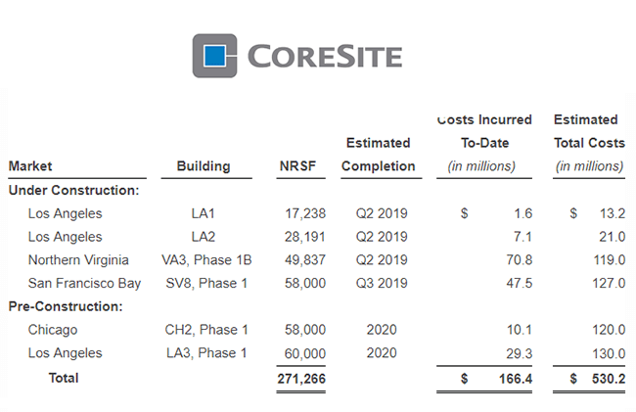Click the total NRSF value 271,266
This screenshot has width=636, height=412.
click(x=299, y=378)
